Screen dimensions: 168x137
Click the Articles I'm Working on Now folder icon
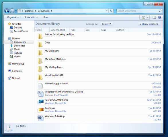pos(40,36)
